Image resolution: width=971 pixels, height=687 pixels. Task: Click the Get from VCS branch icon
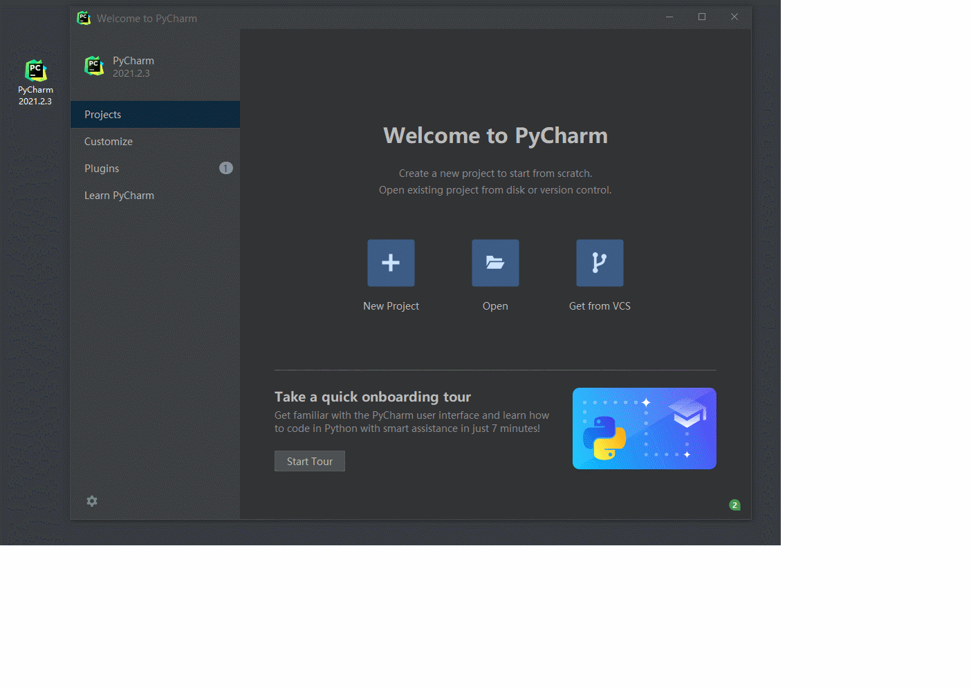(600, 263)
